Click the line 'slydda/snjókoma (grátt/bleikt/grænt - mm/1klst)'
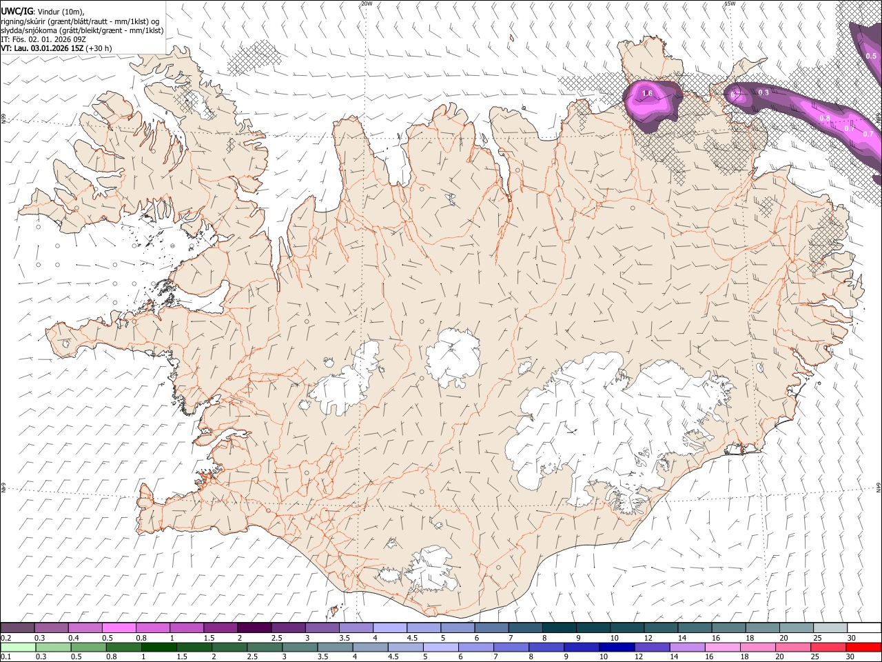Viewport: 882px width, 662px height. 82,30
